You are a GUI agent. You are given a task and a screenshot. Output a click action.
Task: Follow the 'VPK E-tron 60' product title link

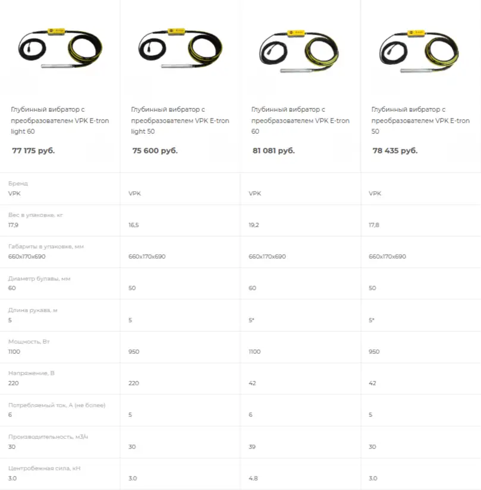pyautogui.click(x=300, y=120)
